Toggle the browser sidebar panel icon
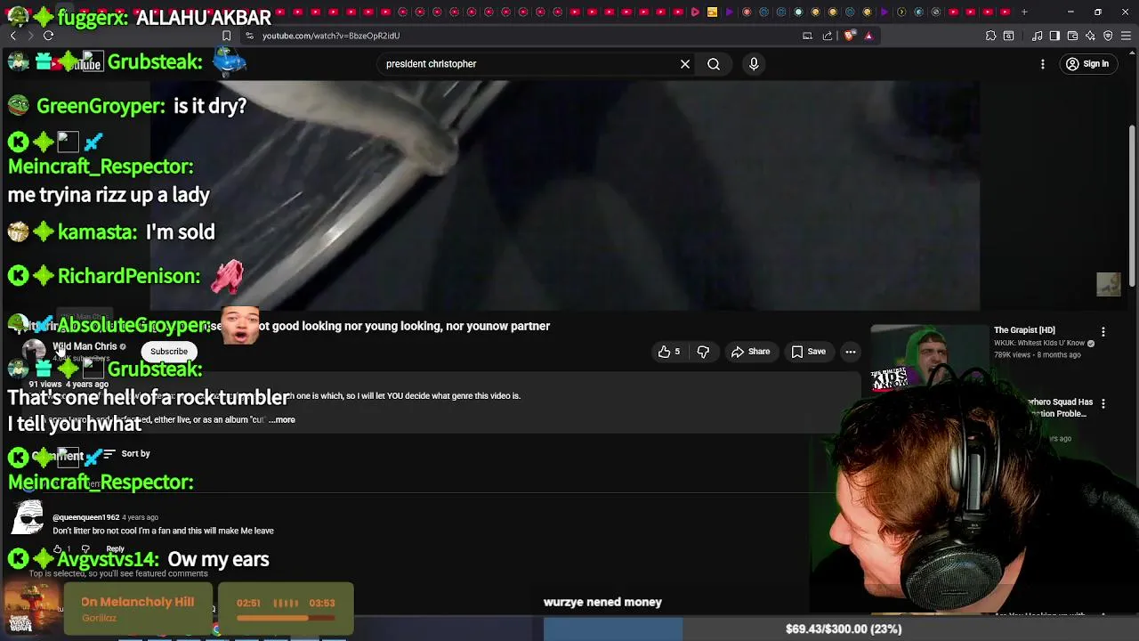 click(1054, 36)
